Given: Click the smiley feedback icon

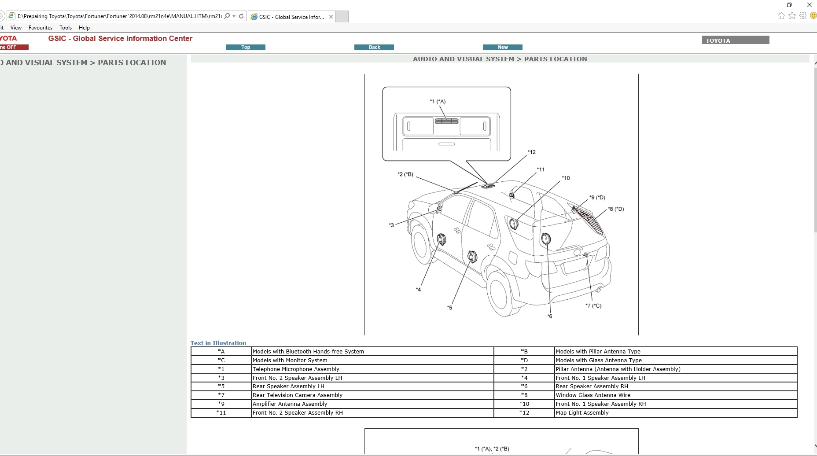Looking at the screenshot, I should pyautogui.click(x=813, y=16).
